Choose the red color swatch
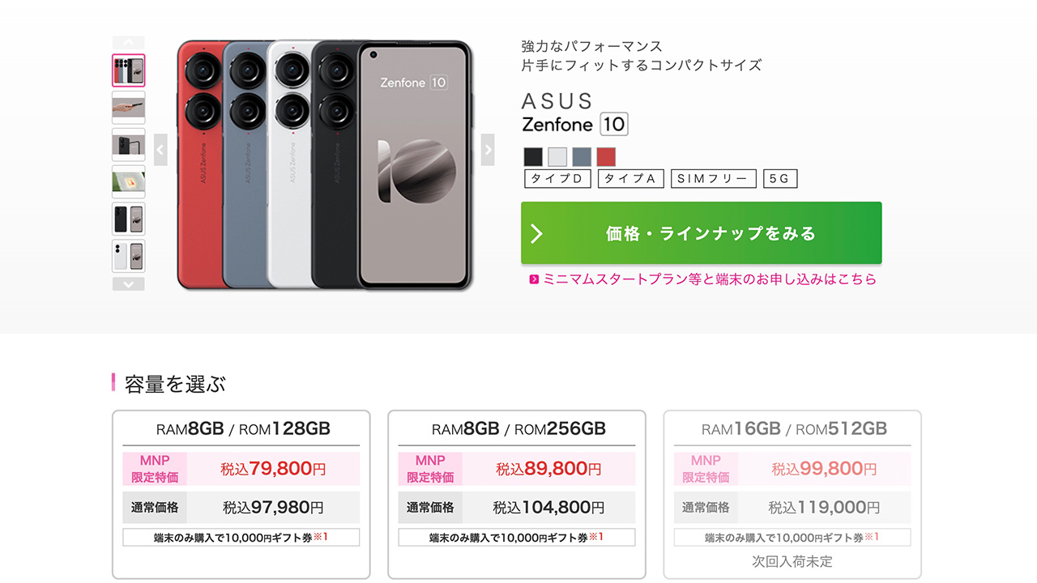 pyautogui.click(x=606, y=156)
